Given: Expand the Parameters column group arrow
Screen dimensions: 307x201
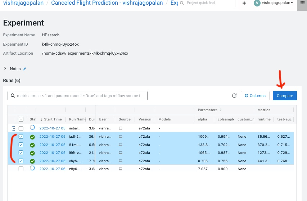Looking at the screenshot, I should tap(221, 110).
